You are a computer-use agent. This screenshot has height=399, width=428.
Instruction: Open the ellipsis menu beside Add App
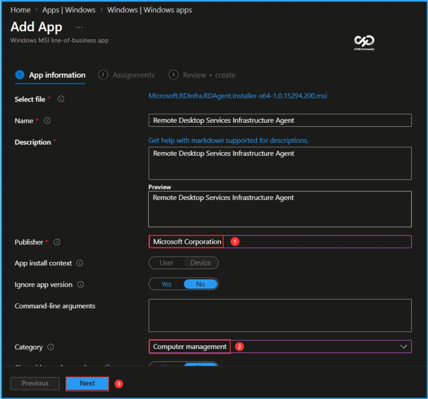pyautogui.click(x=79, y=27)
